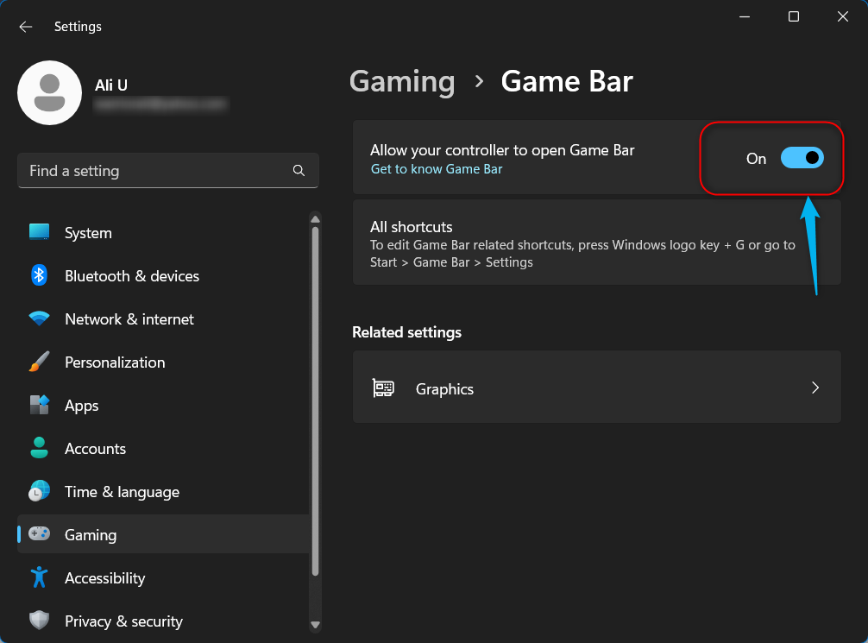Open Apps via its sidebar icon
The image size is (868, 643).
39,405
